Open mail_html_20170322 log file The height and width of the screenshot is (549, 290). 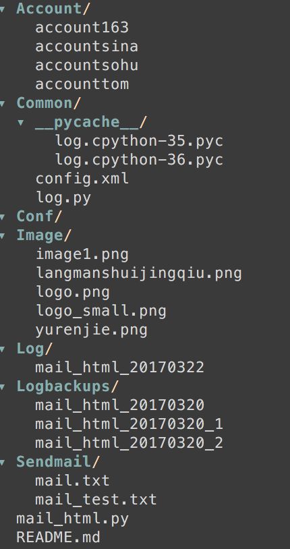120,368
